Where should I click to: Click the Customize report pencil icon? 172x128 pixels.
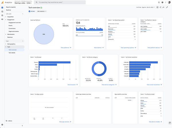coord(167,7)
